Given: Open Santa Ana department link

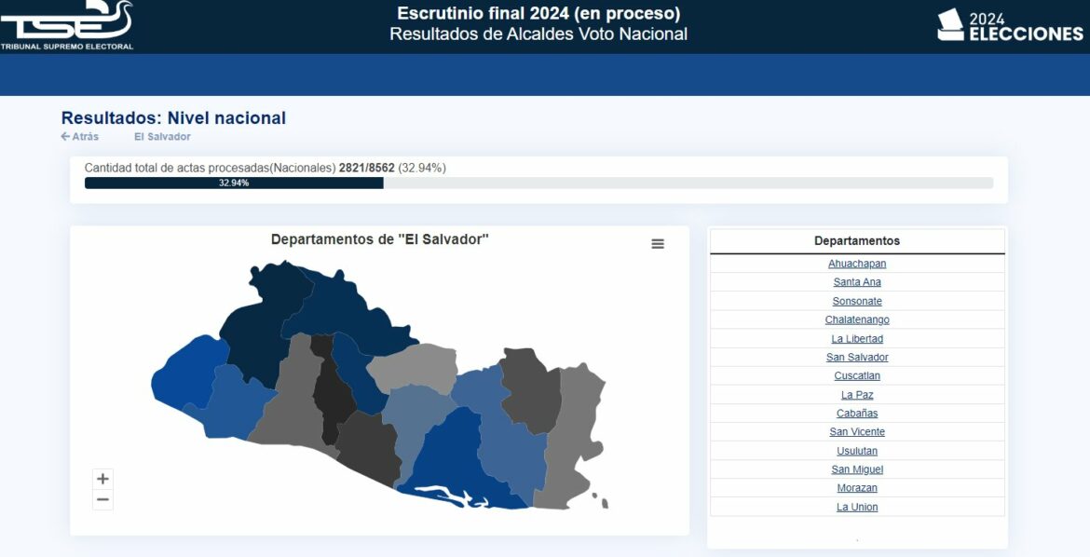Looking at the screenshot, I should (857, 282).
